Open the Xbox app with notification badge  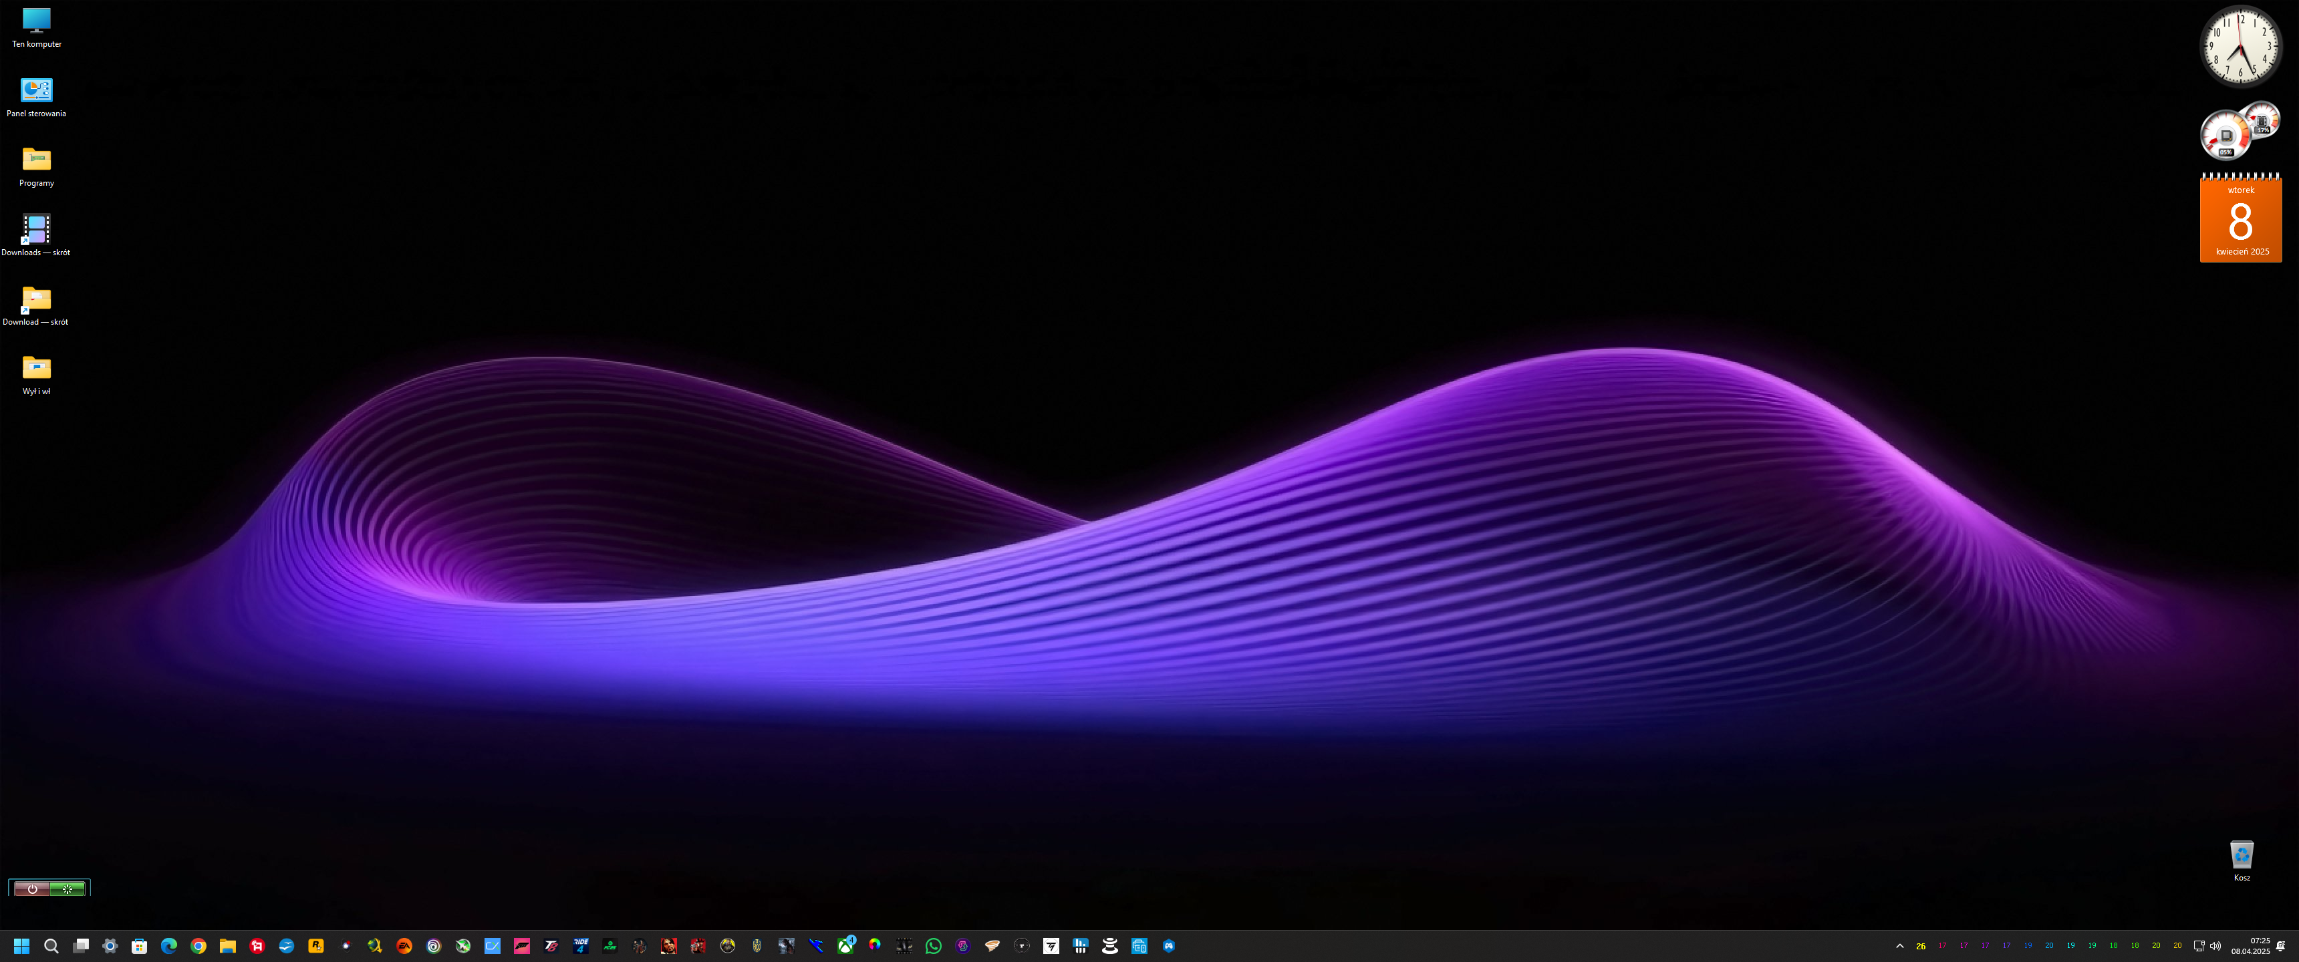tap(845, 946)
